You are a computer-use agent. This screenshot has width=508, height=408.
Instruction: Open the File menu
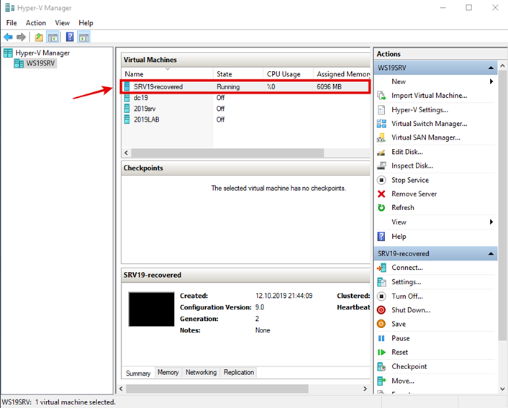click(x=12, y=23)
